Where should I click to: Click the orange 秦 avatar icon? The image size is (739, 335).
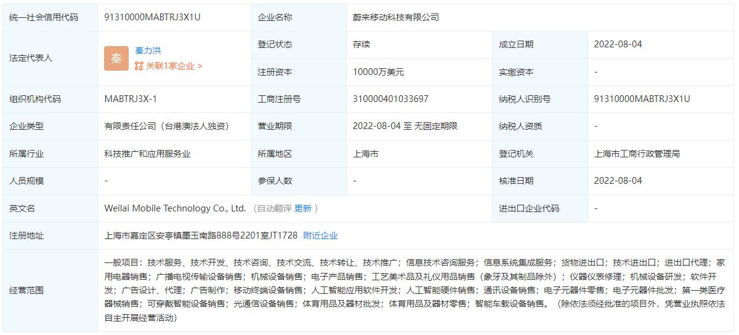click(116, 58)
